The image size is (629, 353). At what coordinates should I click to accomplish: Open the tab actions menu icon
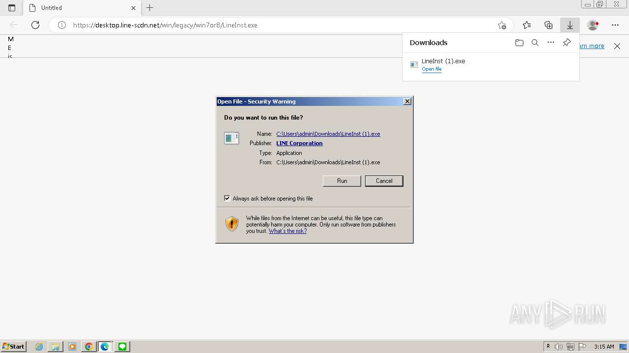(x=12, y=8)
